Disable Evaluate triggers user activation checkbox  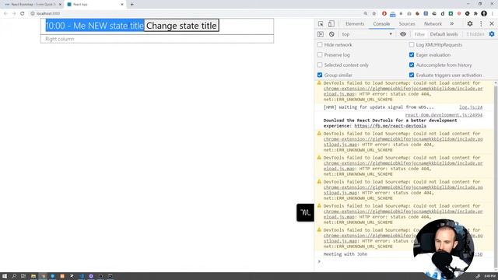412,75
